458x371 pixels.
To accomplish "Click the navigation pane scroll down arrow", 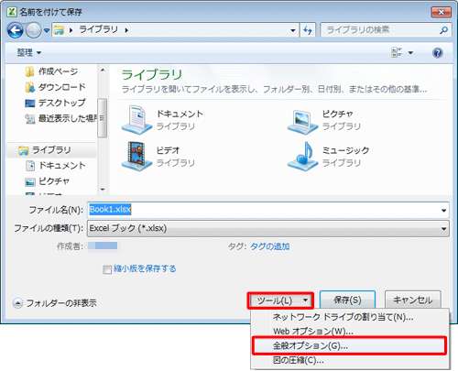I will (x=103, y=190).
